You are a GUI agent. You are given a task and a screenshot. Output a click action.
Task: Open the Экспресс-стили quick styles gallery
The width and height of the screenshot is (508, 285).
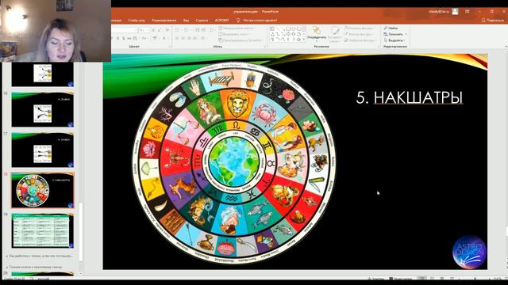pos(335,34)
